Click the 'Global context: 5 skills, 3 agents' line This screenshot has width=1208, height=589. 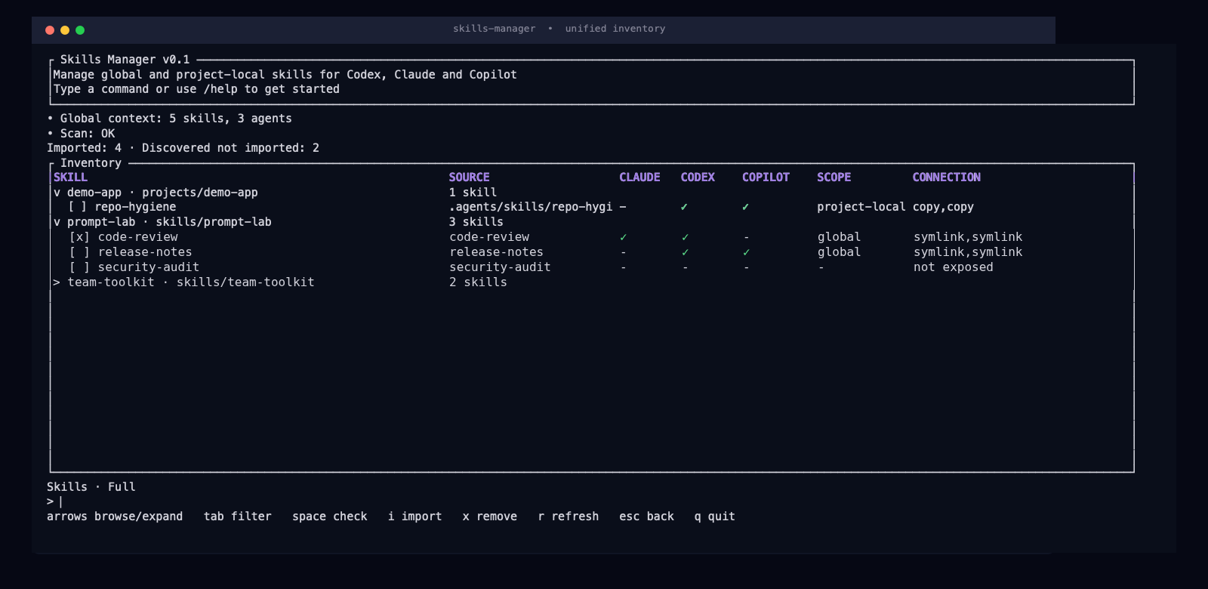click(169, 119)
